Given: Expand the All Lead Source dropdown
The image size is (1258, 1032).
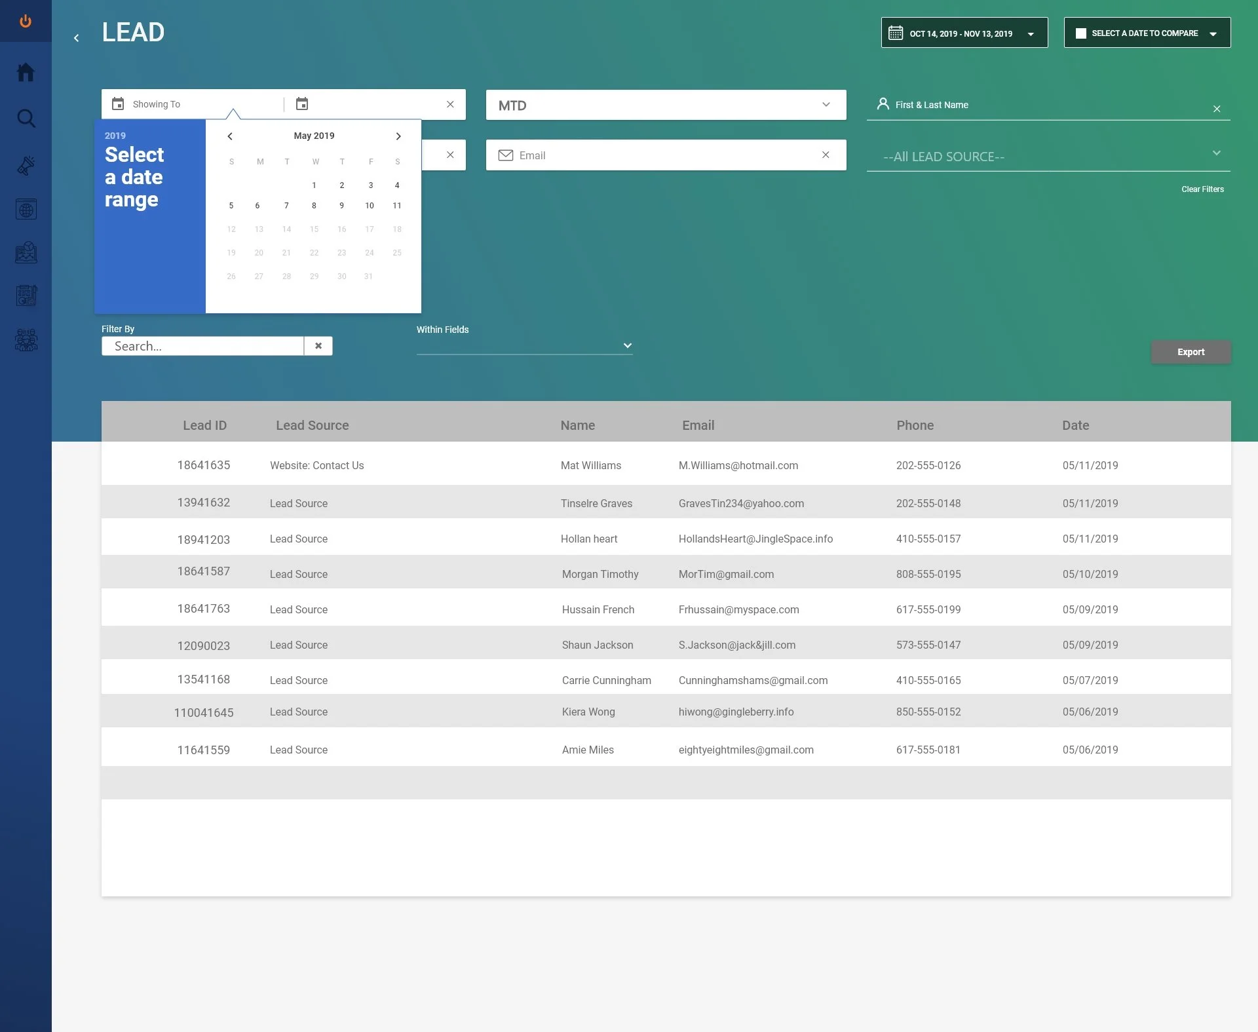Looking at the screenshot, I should click(1048, 156).
